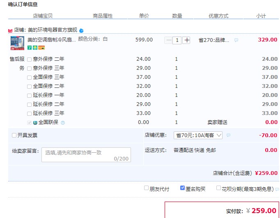This screenshot has width=280, height=218.
Task: Click the 全国联保 checked checkbox
Action: 29,123
